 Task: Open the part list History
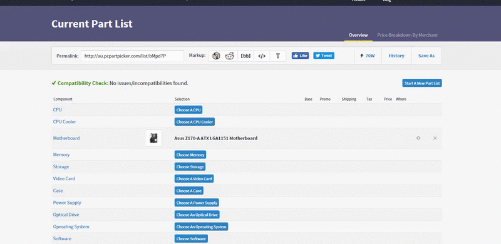click(396, 56)
